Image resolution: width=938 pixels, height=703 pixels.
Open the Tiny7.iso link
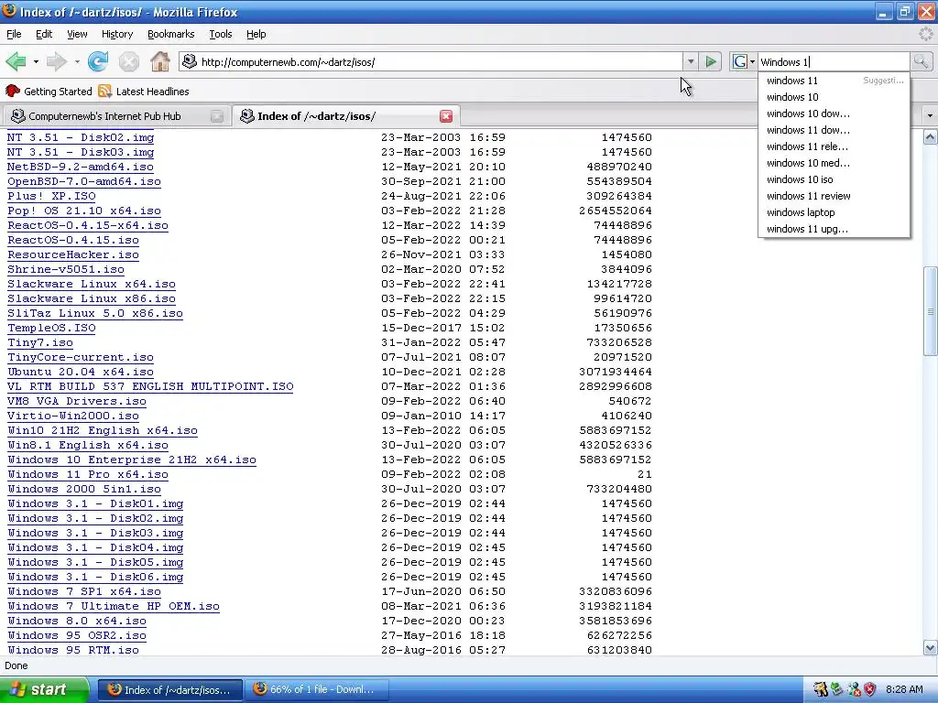[x=40, y=342]
